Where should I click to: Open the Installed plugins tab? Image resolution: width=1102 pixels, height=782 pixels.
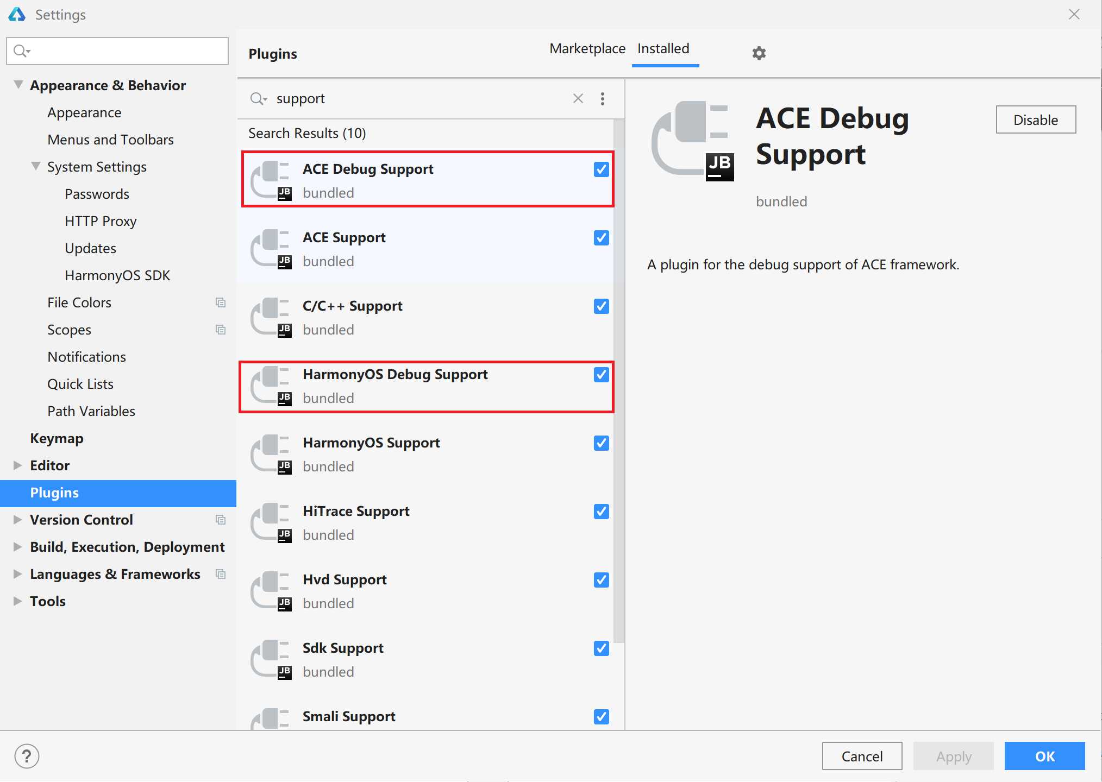coord(663,49)
